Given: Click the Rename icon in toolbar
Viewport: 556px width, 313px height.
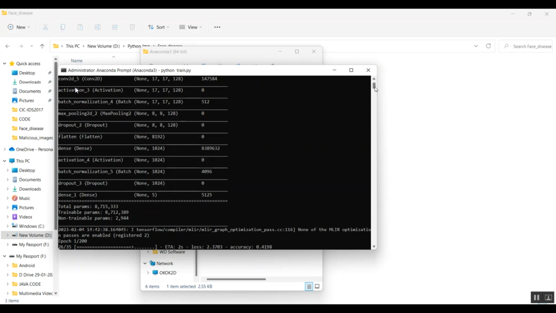Looking at the screenshot, I should pyautogui.click(x=97, y=27).
